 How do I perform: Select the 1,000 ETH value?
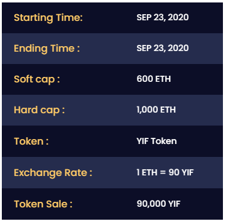156,110
